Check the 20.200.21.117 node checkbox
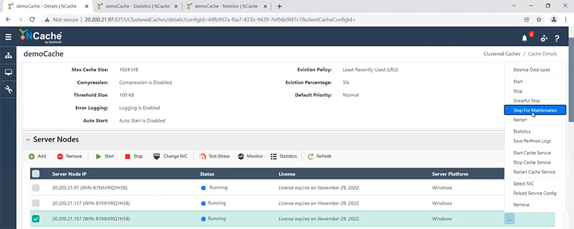Image resolution: width=574 pixels, height=229 pixels. tap(36, 203)
